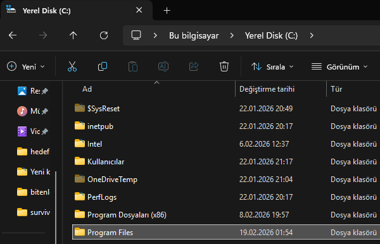Image resolution: width=380 pixels, height=244 pixels.
Task: Expand chevron before Bu bilgisayar breadcrumb
Action: [155, 35]
